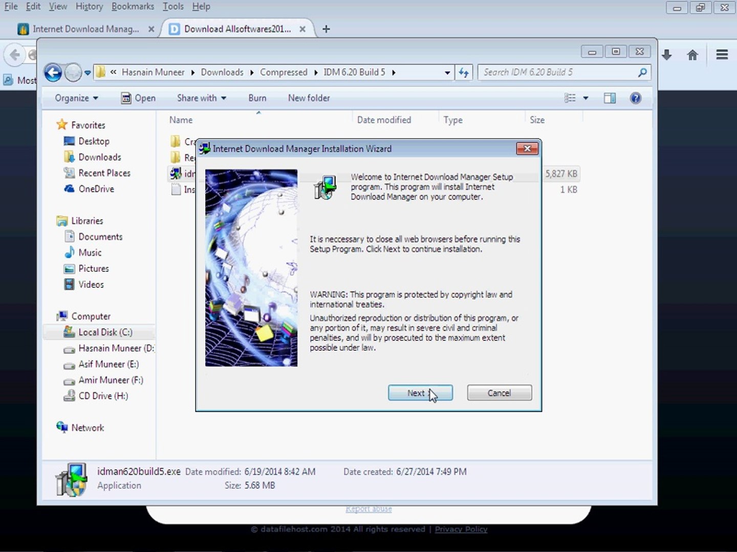Click Next in the IDM installation wizard
Screen dimensions: 737x552
(x=420, y=393)
